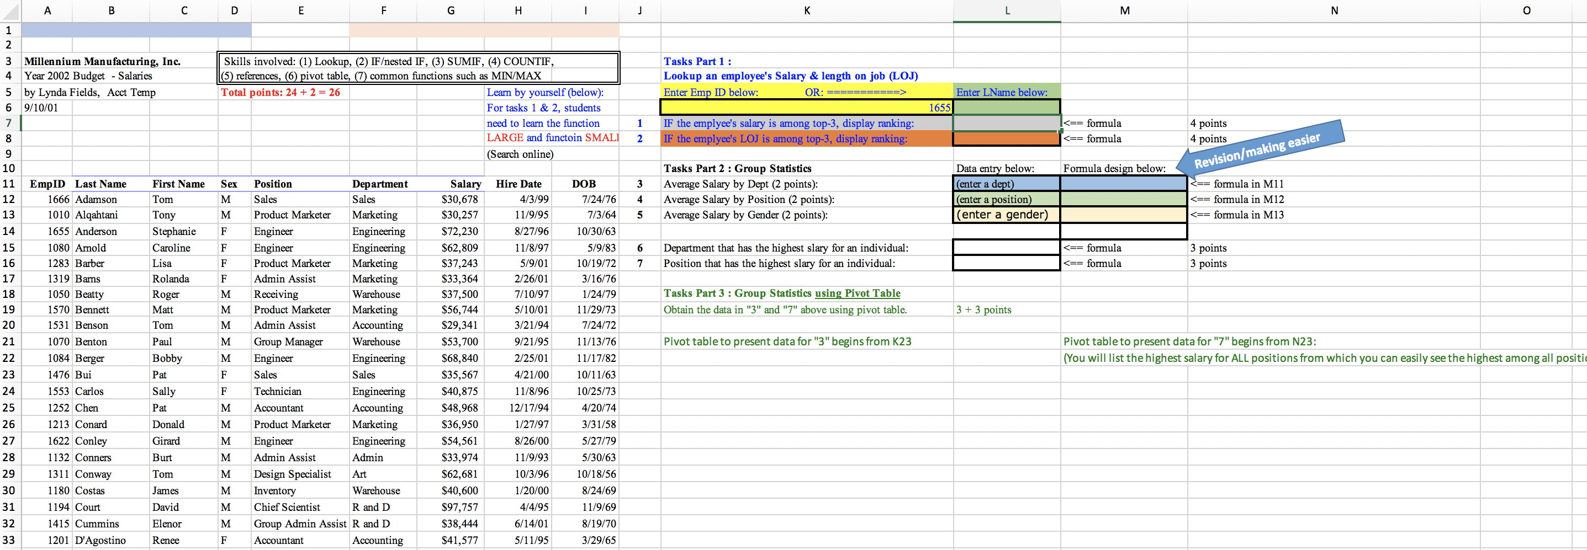Click 'Pivot table ... begins from N23:' text
The width and height of the screenshot is (1587, 550).
[x=1189, y=341]
